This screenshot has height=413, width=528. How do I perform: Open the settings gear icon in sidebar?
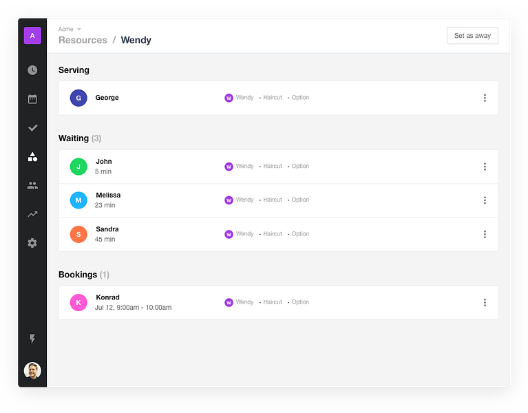pos(32,243)
